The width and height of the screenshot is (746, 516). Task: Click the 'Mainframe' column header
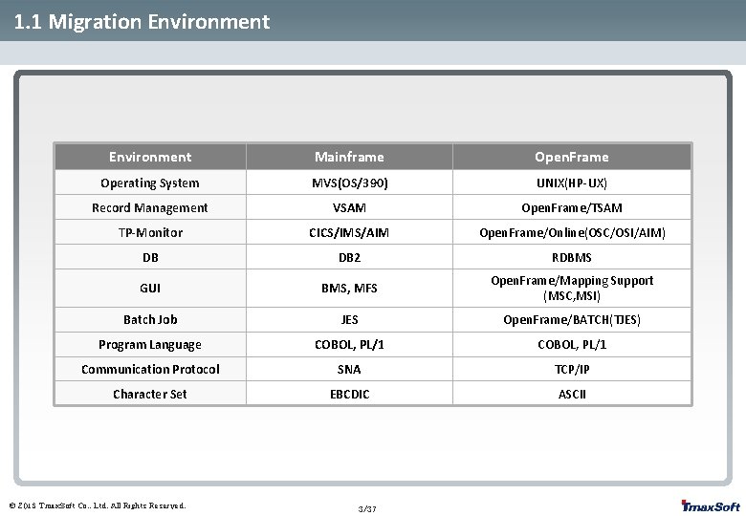point(349,157)
